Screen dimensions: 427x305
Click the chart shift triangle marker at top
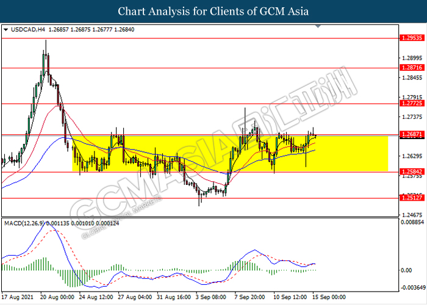[318, 26]
